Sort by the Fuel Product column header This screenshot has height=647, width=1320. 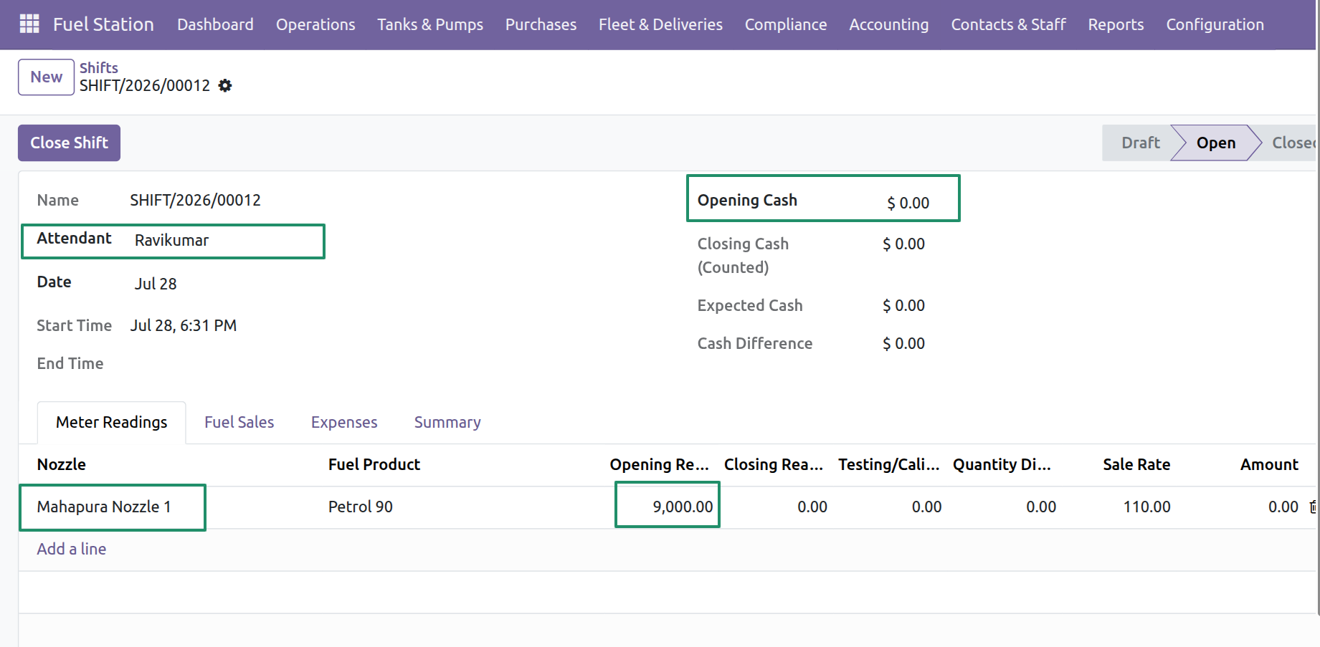point(374,465)
